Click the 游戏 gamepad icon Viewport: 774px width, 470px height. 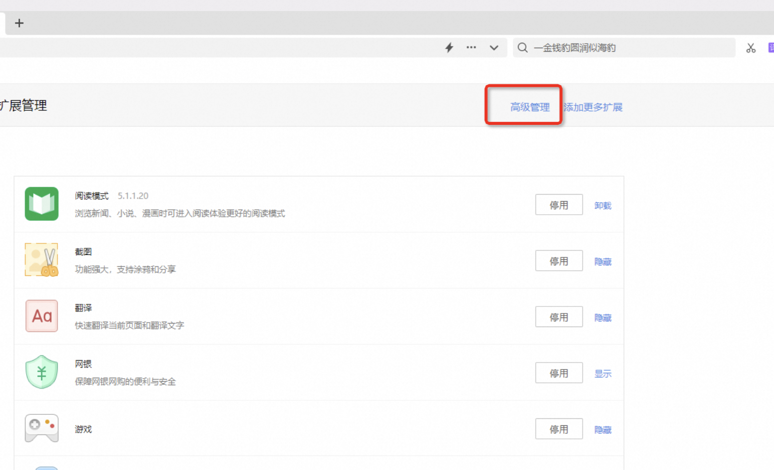[42, 428]
